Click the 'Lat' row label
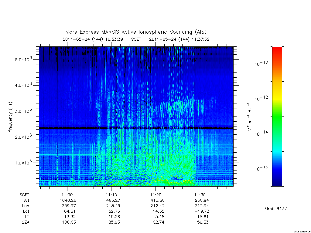Image resolution: width=311 pixels, height=233 pixels. [26, 211]
